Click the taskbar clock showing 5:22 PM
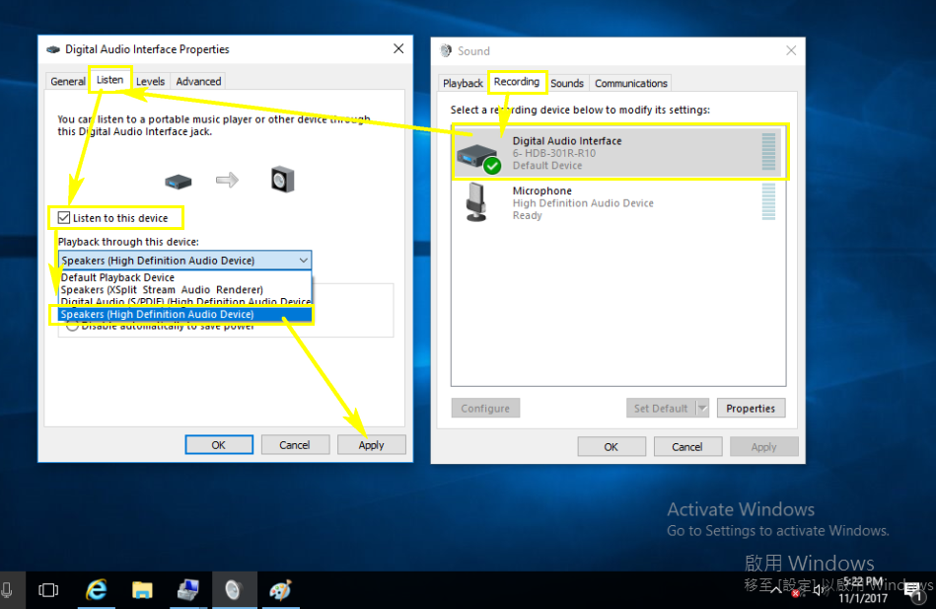936x609 pixels. (863, 590)
